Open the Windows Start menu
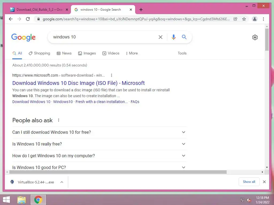This screenshot has width=274, height=205. point(6,200)
